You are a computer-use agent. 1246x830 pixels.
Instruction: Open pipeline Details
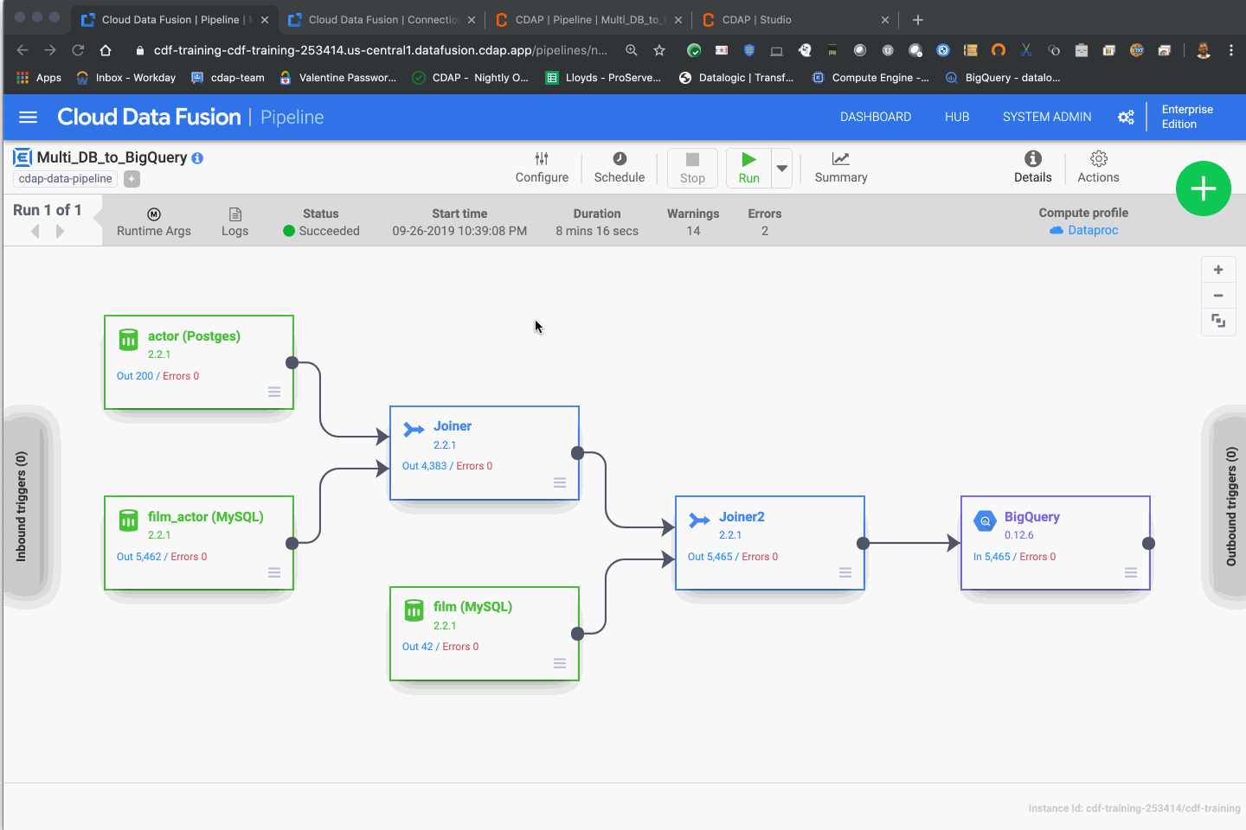[1033, 168]
